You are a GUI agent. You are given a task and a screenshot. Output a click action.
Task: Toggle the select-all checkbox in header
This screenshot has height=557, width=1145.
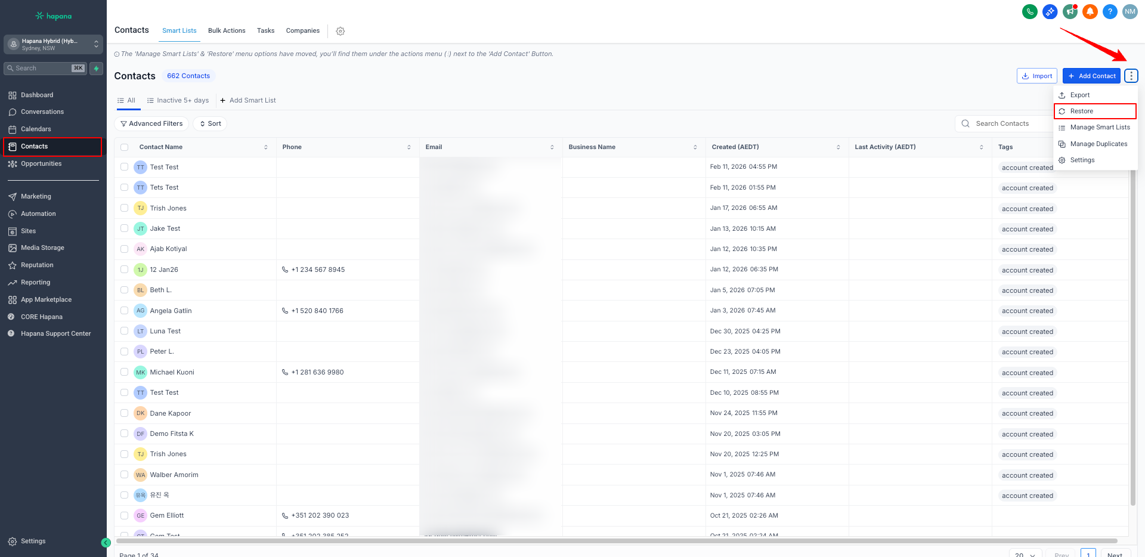(124, 147)
